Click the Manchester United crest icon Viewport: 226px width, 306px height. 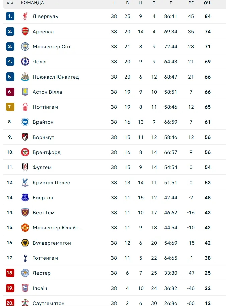coord(25,228)
